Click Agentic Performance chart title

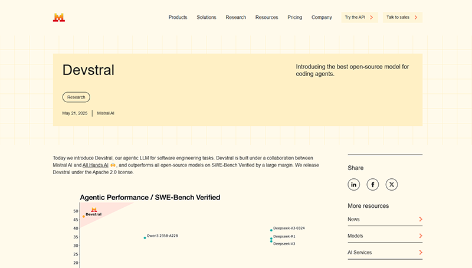coord(150,198)
